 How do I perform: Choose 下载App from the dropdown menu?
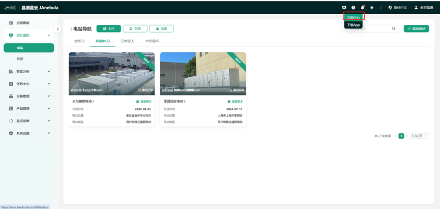(x=354, y=25)
